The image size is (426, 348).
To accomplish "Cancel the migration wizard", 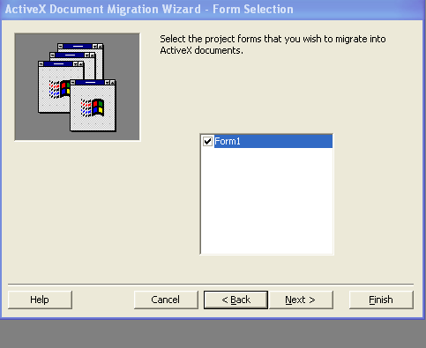I will click(166, 300).
